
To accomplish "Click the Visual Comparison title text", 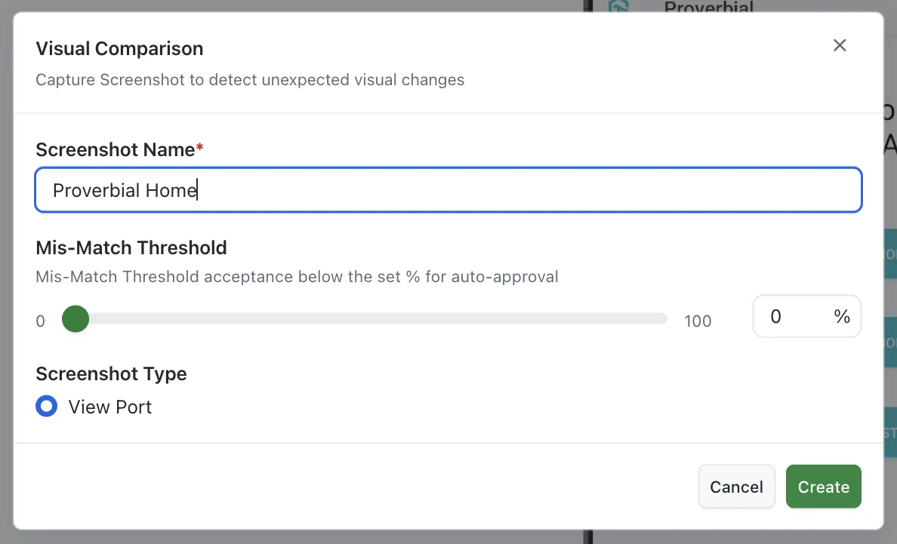I will [x=119, y=48].
